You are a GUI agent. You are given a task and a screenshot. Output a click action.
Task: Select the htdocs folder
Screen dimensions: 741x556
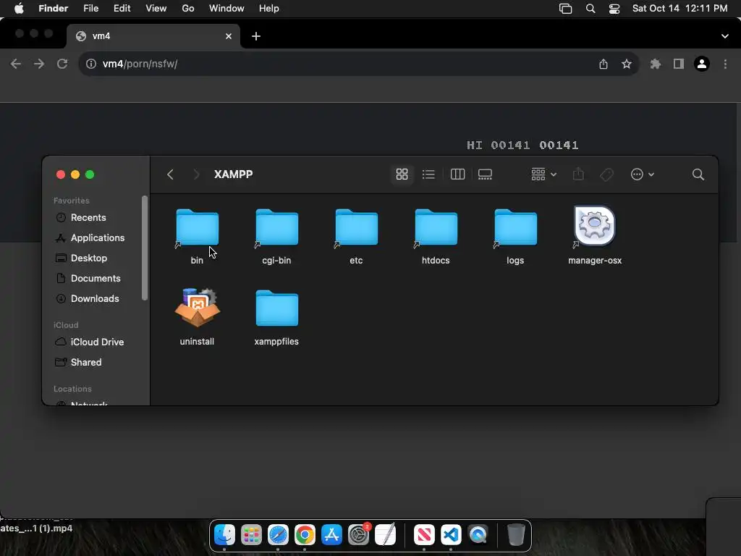pyautogui.click(x=436, y=227)
